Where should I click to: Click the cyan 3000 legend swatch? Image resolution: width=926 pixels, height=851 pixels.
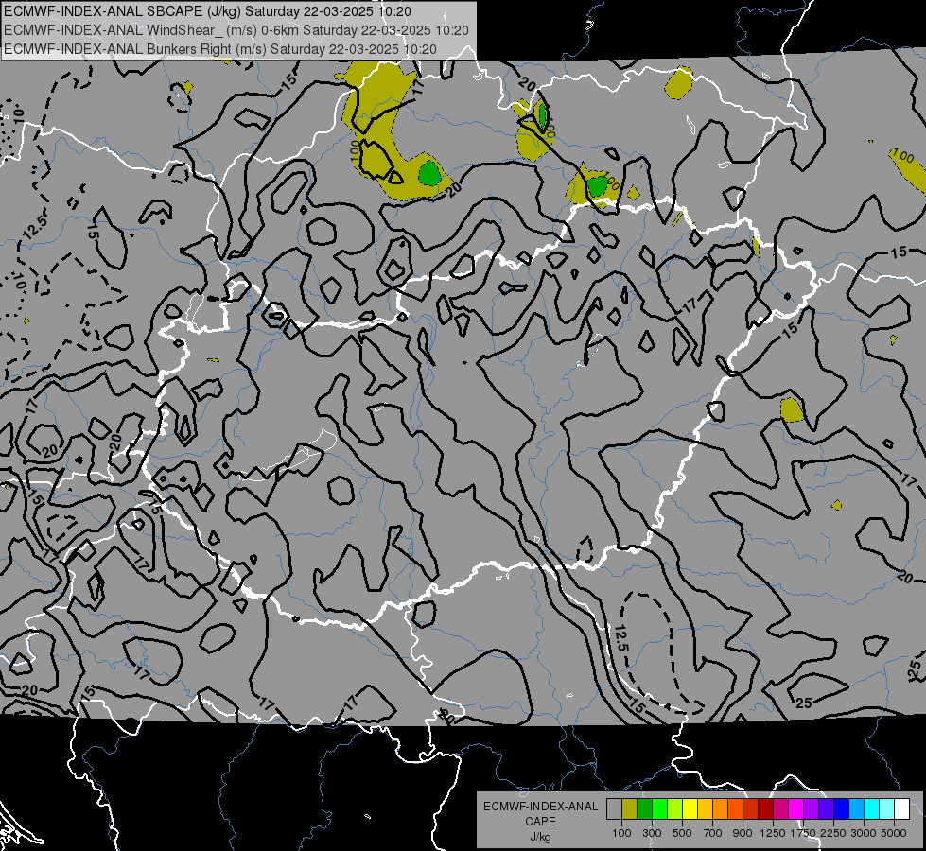click(872, 809)
